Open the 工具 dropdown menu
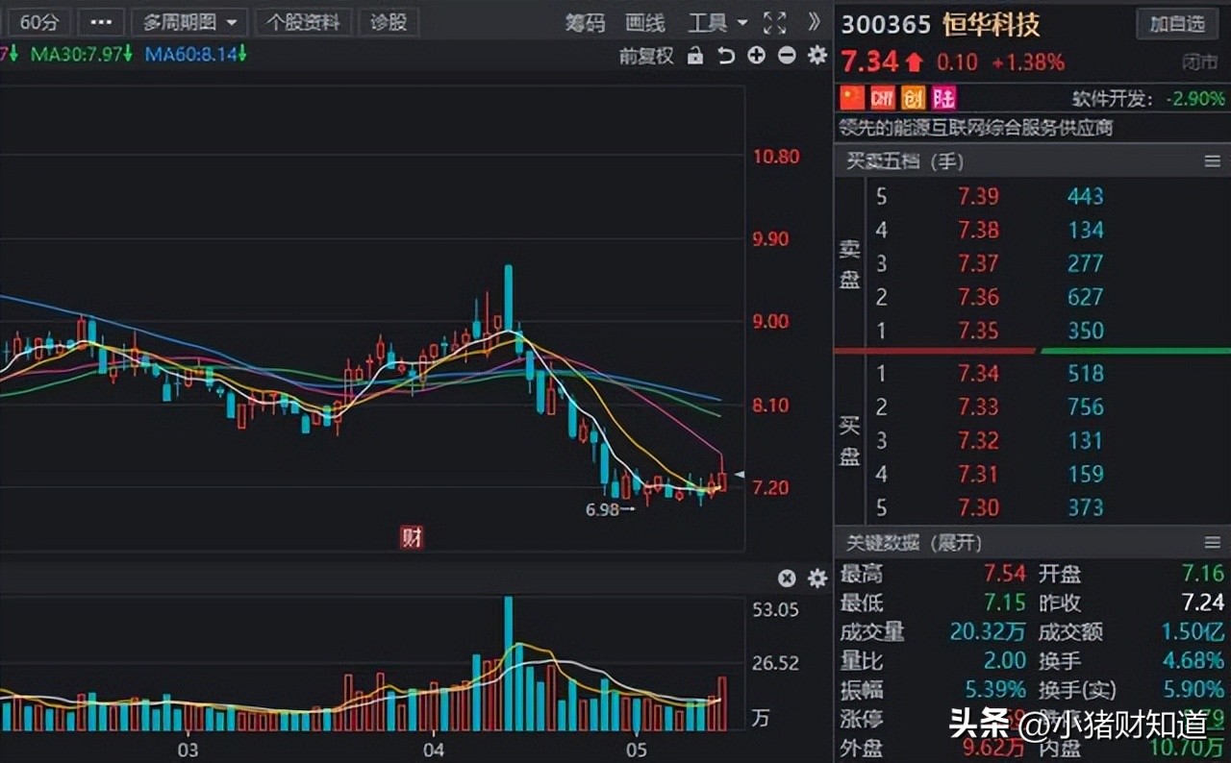 [716, 22]
